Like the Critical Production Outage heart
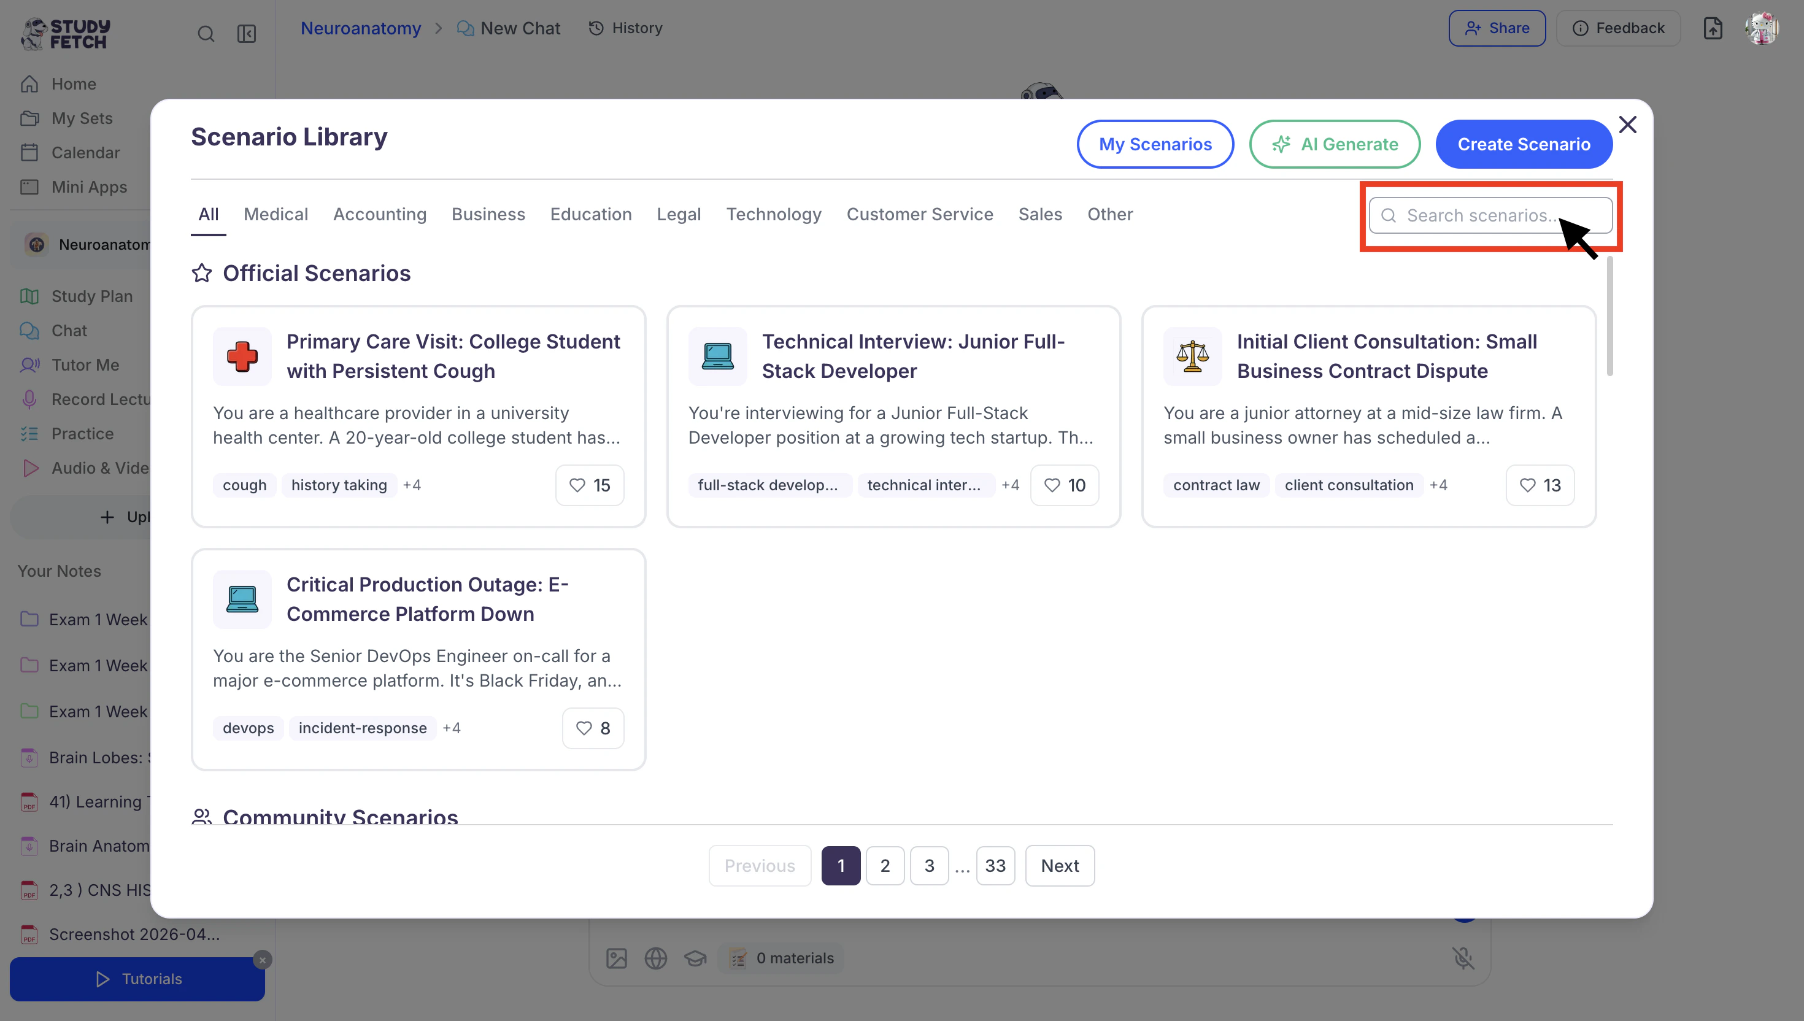 [593, 728]
